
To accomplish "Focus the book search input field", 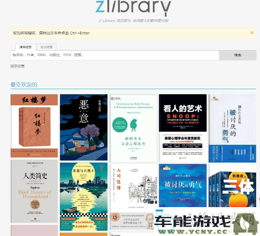I will click(115, 55).
